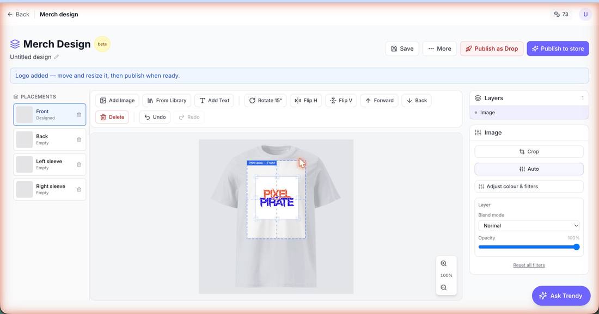Add Text to the design
The height and width of the screenshot is (314, 599).
click(x=215, y=101)
